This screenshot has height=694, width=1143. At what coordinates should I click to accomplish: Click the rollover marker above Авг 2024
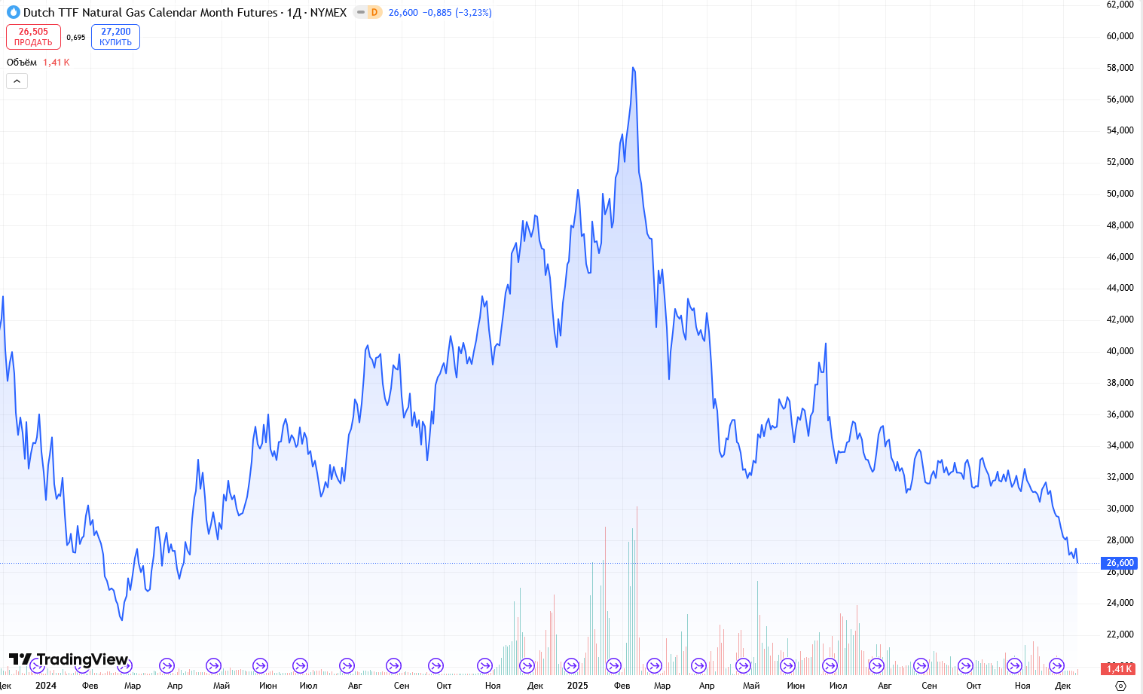pyautogui.click(x=347, y=665)
